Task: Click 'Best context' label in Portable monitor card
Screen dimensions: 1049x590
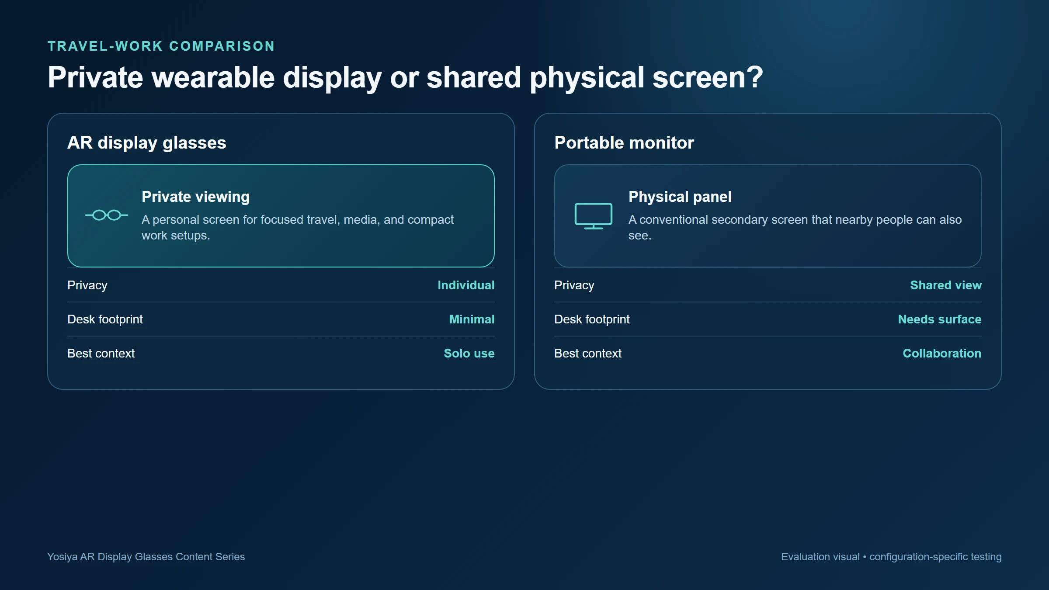Action: 588,353
